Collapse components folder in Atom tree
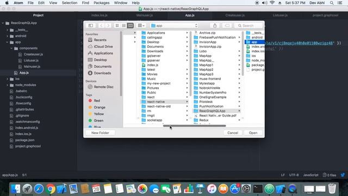 coord(11,48)
